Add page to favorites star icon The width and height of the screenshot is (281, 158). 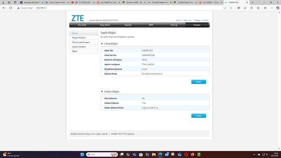point(231,8)
